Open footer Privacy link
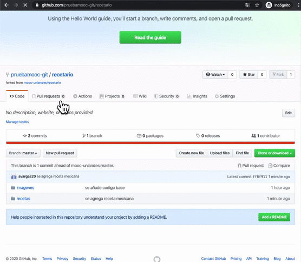The height and width of the screenshot is (262, 301). tap(62, 259)
